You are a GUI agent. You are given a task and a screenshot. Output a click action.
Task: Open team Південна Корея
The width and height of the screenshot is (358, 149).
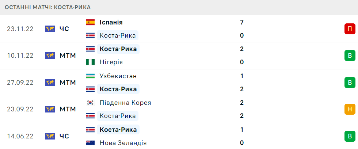tap(125, 103)
